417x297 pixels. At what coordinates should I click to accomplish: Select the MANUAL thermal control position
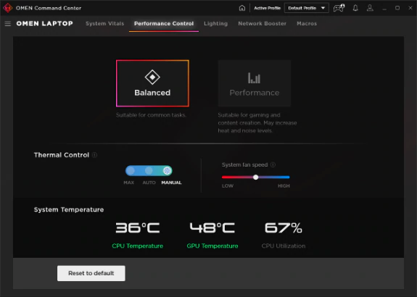167,171
